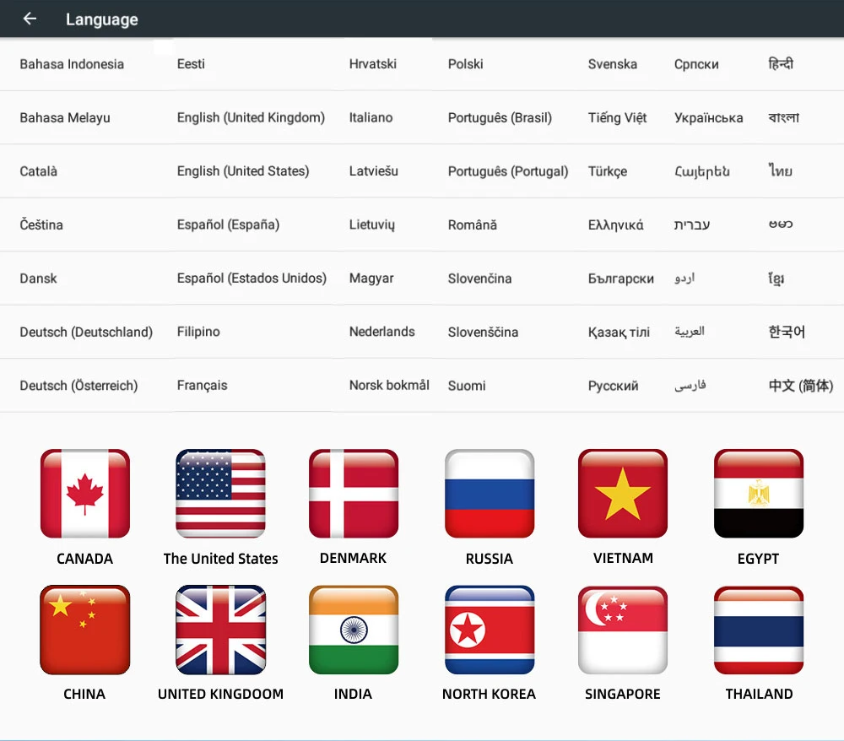Choose Română language
Screen dimensions: 844x741
pyautogui.click(x=472, y=224)
